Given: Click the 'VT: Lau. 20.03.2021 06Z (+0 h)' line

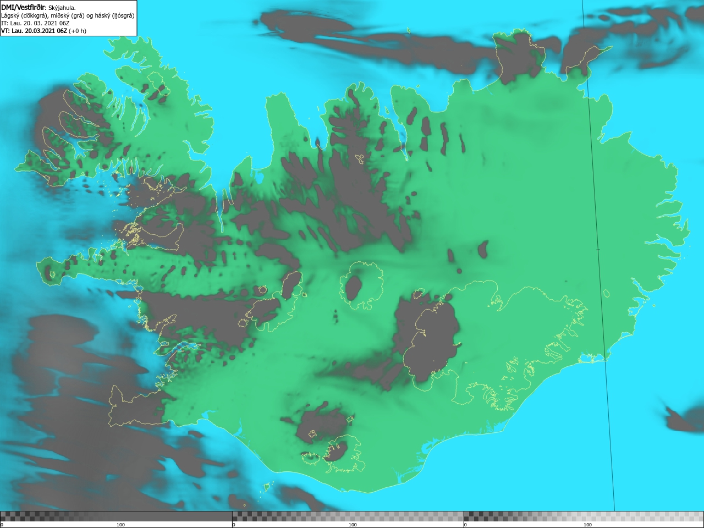Looking at the screenshot, I should tap(44, 31).
